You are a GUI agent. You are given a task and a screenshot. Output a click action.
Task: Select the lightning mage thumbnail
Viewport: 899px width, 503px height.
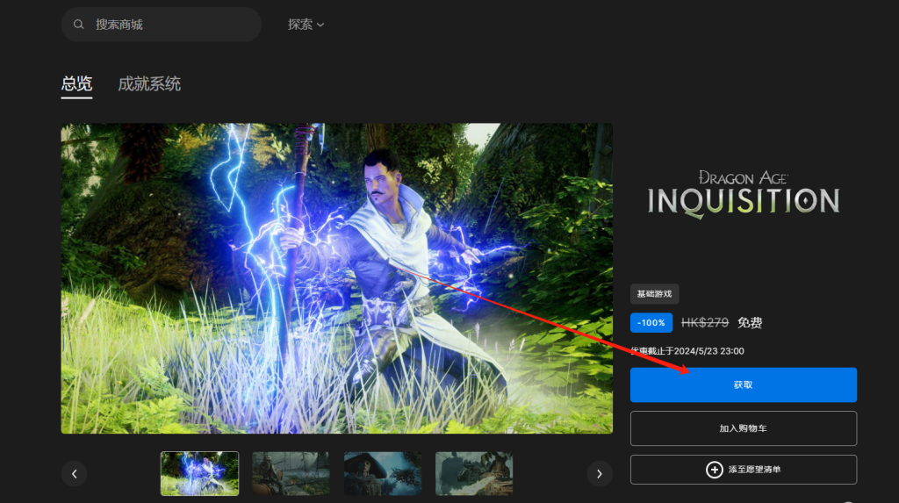point(199,473)
